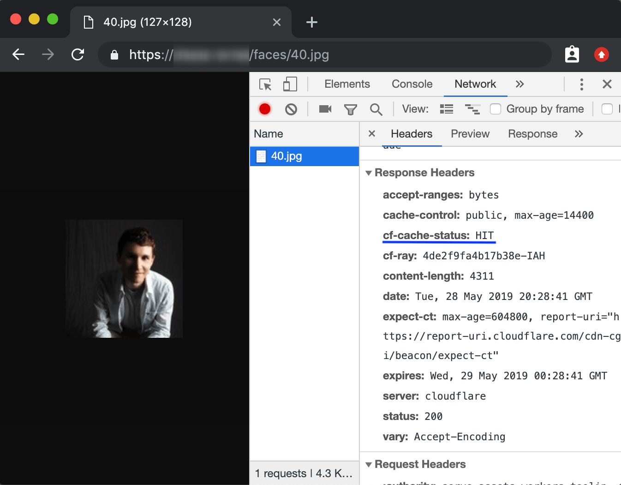Collapse the Response Headers section
This screenshot has width=621, height=485.
[x=369, y=173]
